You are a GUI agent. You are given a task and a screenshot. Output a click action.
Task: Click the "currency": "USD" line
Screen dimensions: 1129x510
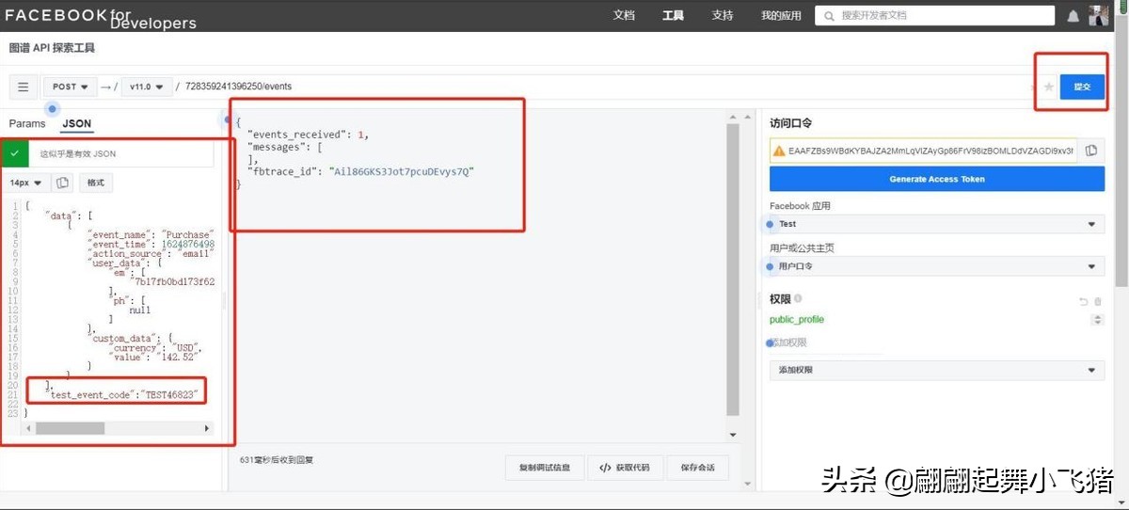155,348
